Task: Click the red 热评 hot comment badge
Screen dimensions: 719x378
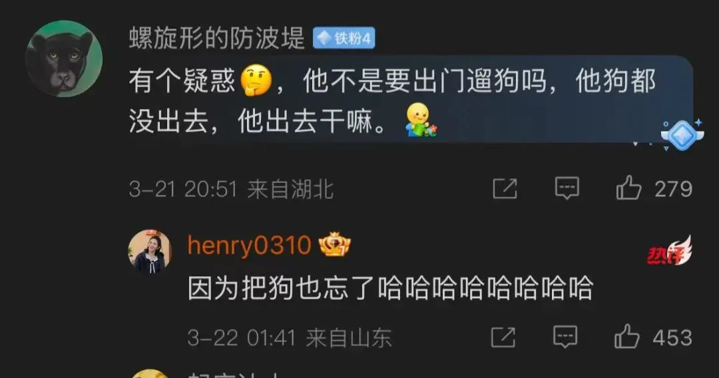Action: pyautogui.click(x=670, y=251)
